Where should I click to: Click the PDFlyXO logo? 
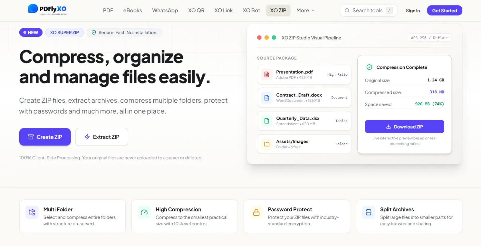pos(48,9)
